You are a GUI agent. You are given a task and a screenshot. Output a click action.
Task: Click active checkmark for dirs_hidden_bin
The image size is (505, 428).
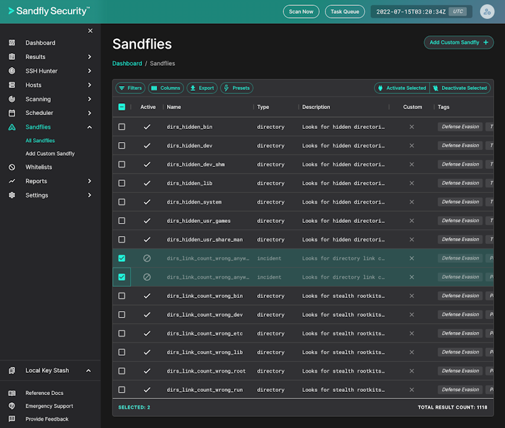point(147,127)
